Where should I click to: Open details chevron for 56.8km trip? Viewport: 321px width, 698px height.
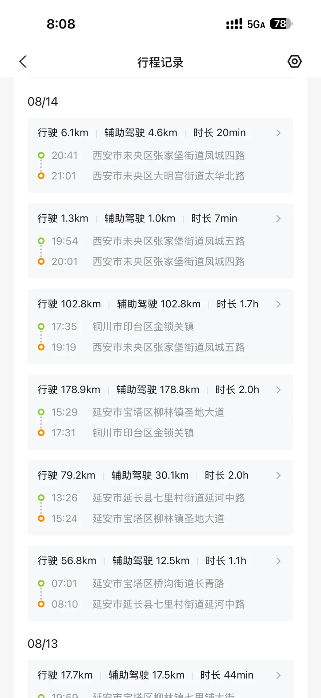pyautogui.click(x=278, y=561)
